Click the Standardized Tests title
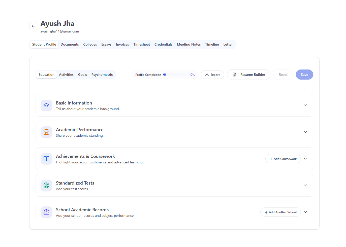Viewport: 346px width, 247px height. click(75, 183)
